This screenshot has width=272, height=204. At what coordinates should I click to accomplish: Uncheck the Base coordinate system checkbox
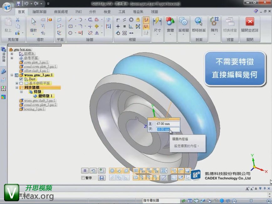click(x=21, y=79)
